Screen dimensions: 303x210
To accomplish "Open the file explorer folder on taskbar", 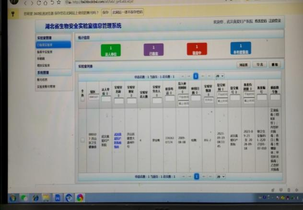I will click(47, 198).
